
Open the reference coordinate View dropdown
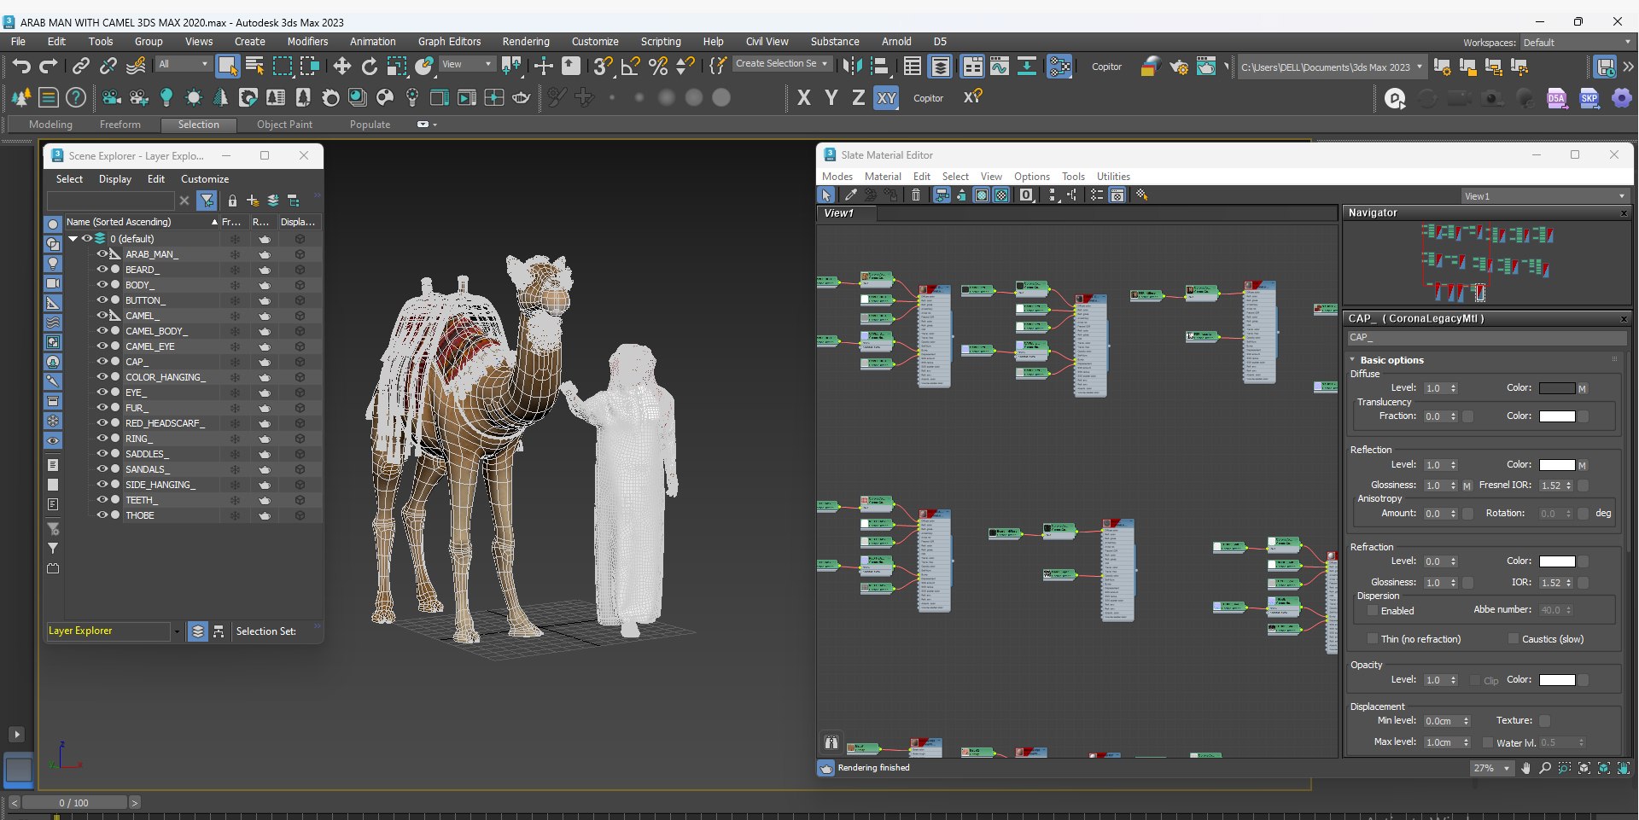(467, 64)
